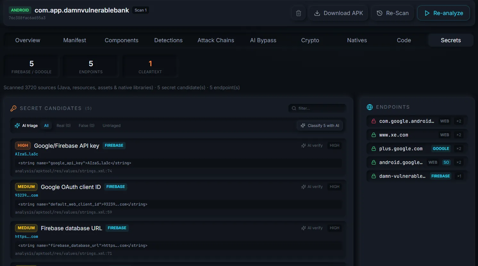478x266 pixels.
Task: Run AI verify on Firebase database URL
Action: click(x=312, y=228)
